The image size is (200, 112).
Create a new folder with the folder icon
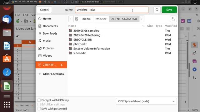point(173,19)
